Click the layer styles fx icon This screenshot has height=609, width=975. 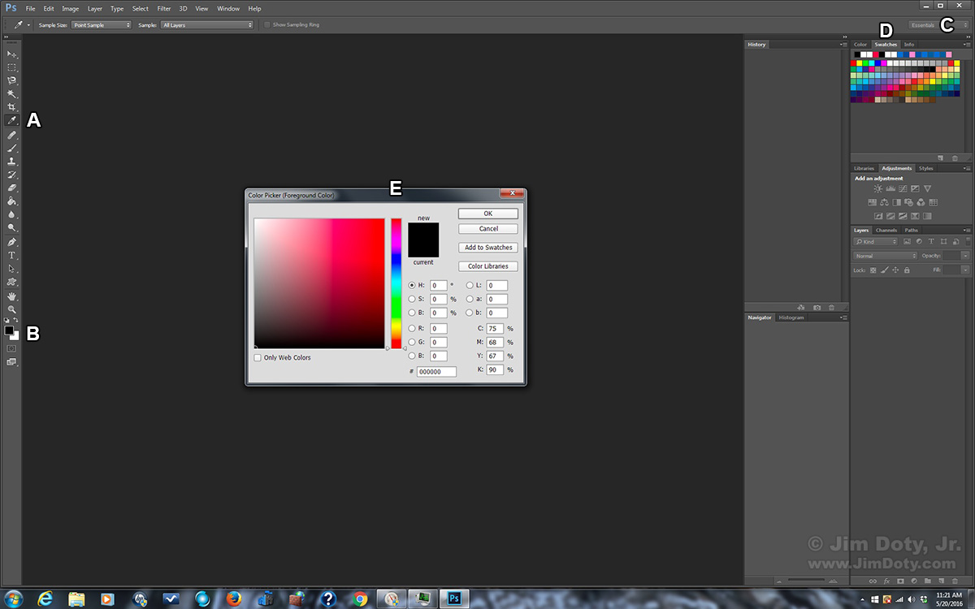pyautogui.click(x=886, y=581)
